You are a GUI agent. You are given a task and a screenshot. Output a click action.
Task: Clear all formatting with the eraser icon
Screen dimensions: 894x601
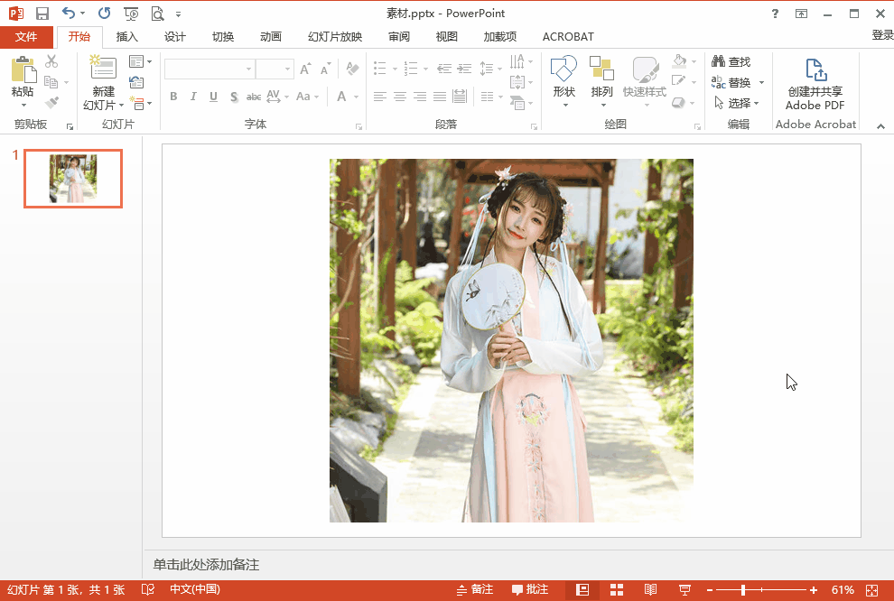(x=352, y=69)
